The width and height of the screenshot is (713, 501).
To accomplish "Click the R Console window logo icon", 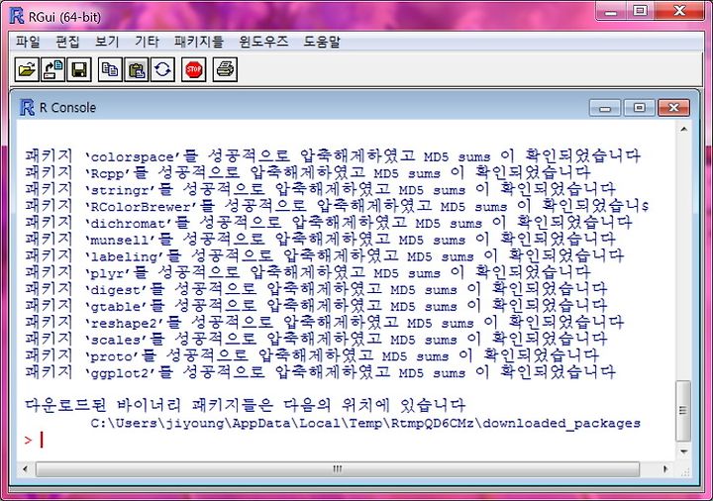I will (27, 107).
